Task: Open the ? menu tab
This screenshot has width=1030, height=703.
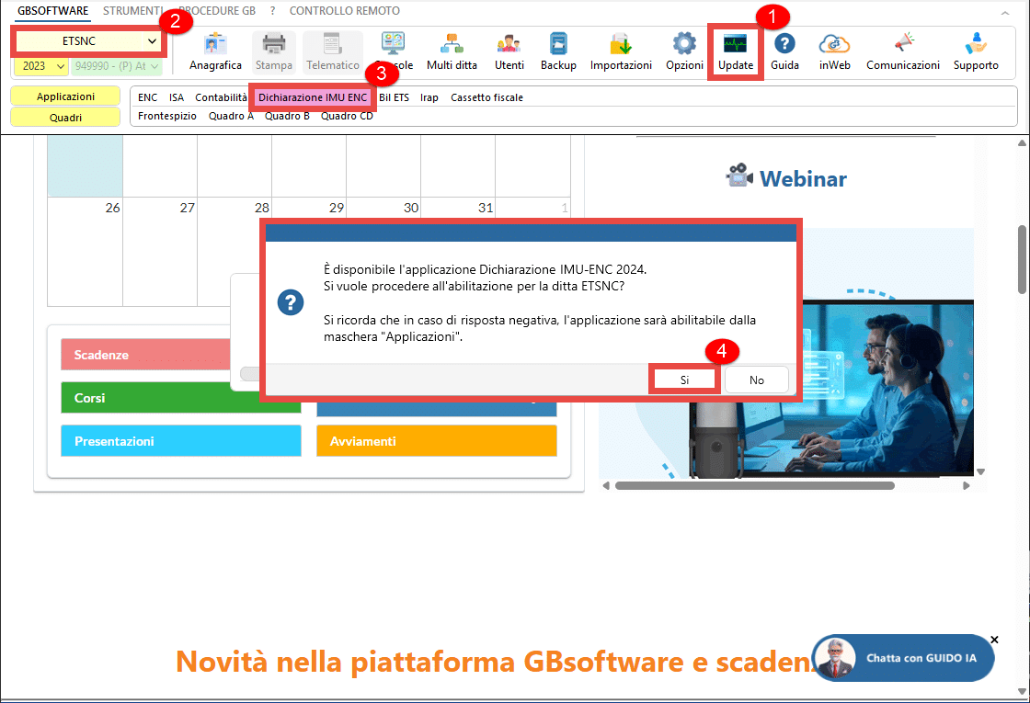Action: [272, 10]
